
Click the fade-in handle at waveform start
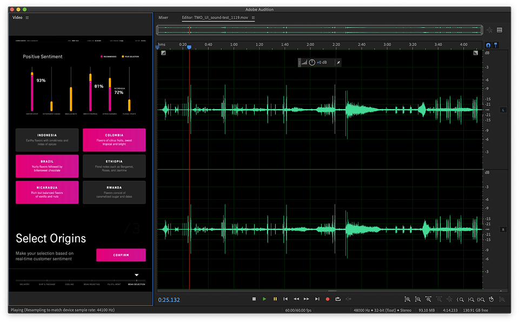(x=163, y=53)
